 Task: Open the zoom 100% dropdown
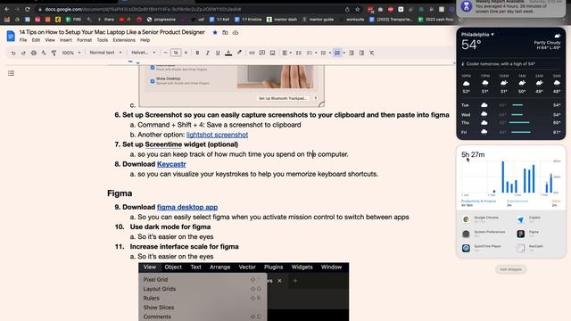coord(71,53)
